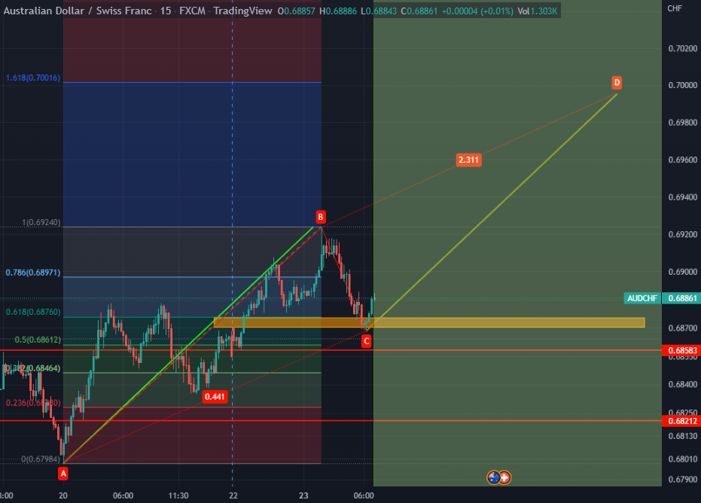Click the Vol 1.303K volume readout
Viewport: 701px width, 503px height.
tap(538, 11)
